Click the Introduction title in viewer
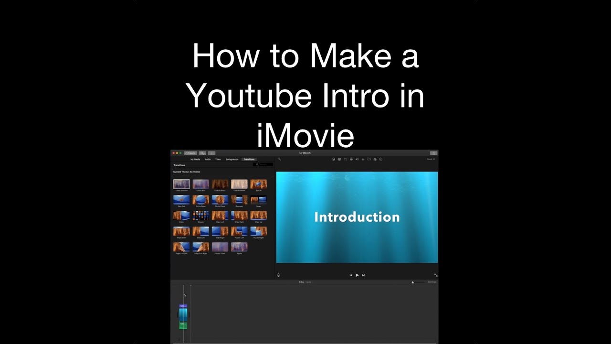Screen dimensions: 611x344 357,217
